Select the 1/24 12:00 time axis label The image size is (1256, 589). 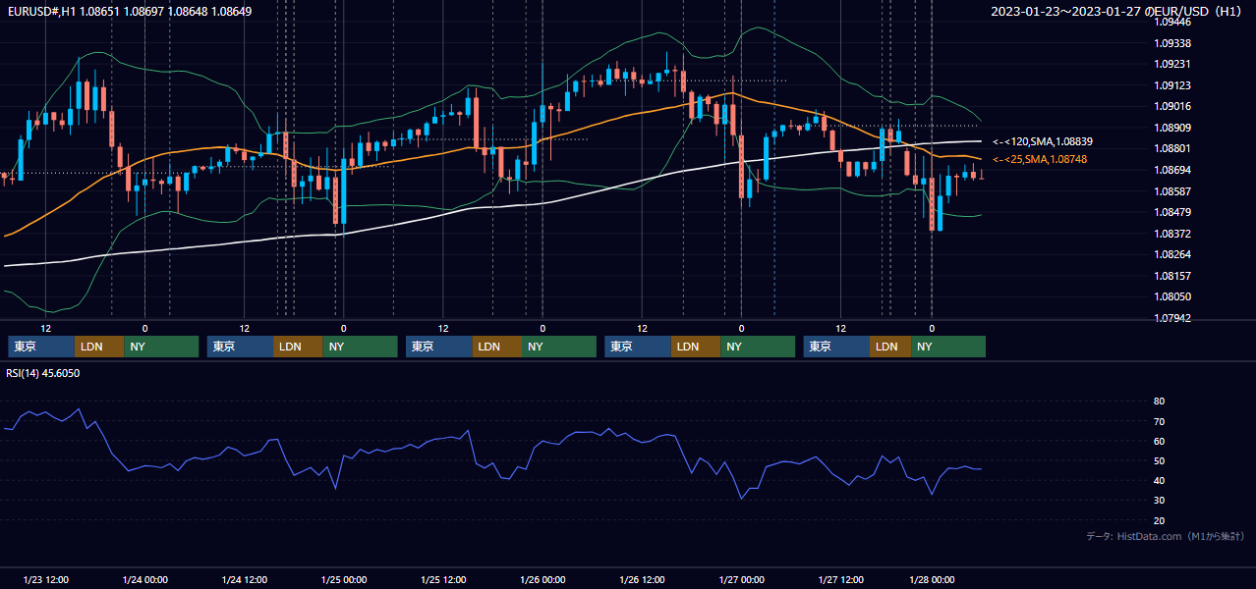click(x=245, y=579)
